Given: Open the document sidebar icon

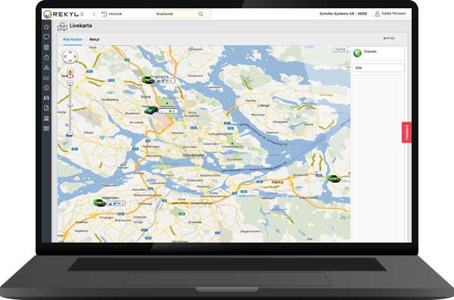Looking at the screenshot, I should tap(46, 108).
